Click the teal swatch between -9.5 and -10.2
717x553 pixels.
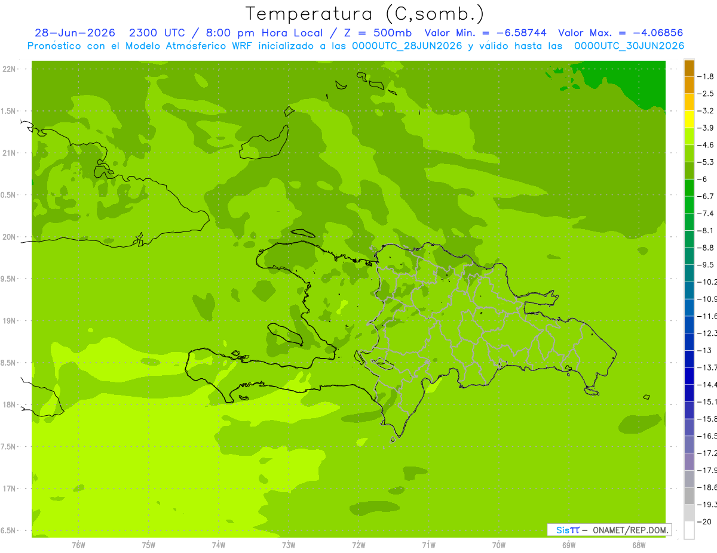tap(689, 273)
